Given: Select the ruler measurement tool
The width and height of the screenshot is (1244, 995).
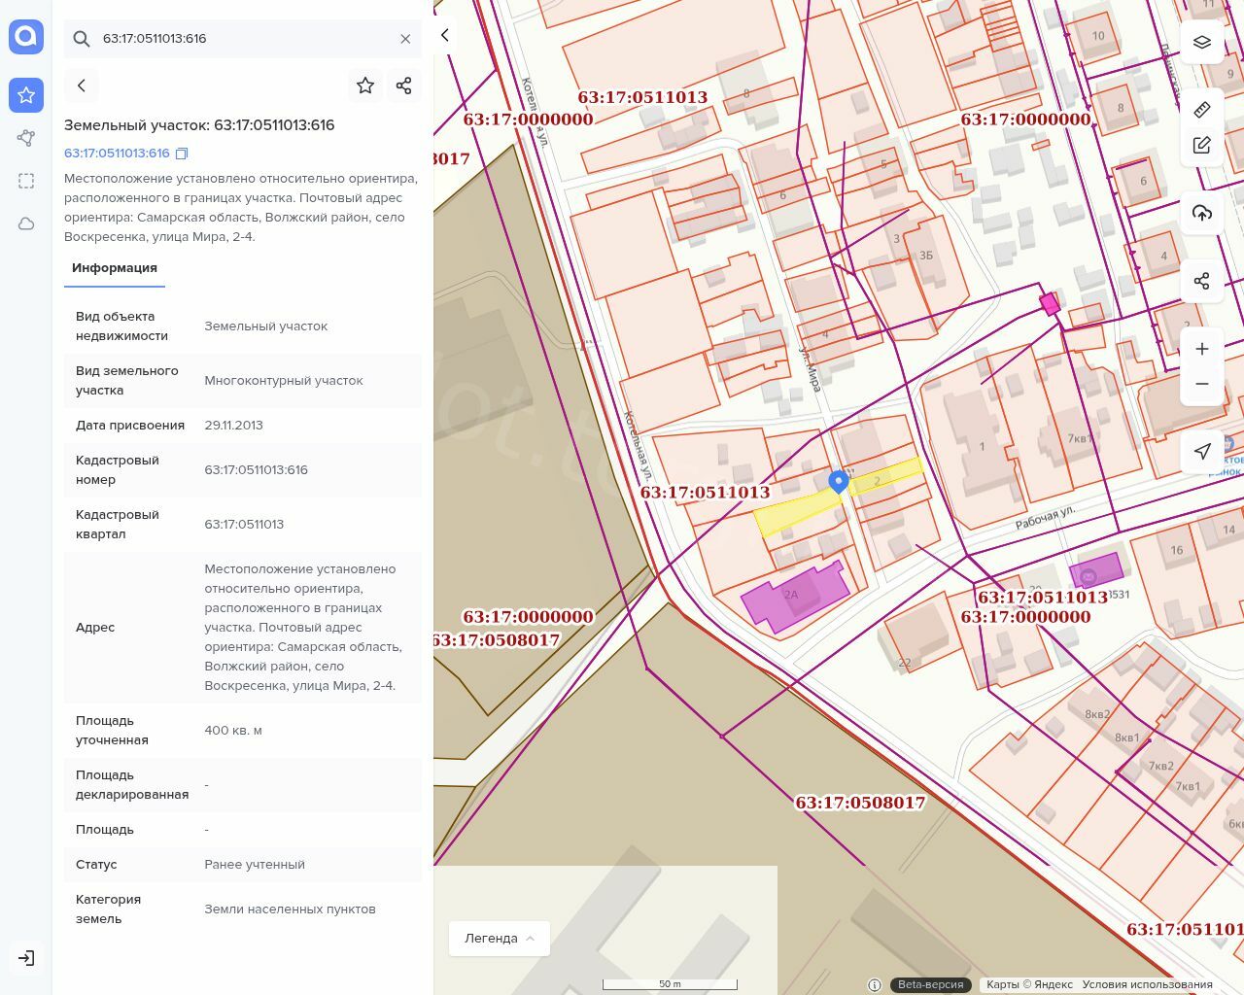Looking at the screenshot, I should (x=1201, y=109).
